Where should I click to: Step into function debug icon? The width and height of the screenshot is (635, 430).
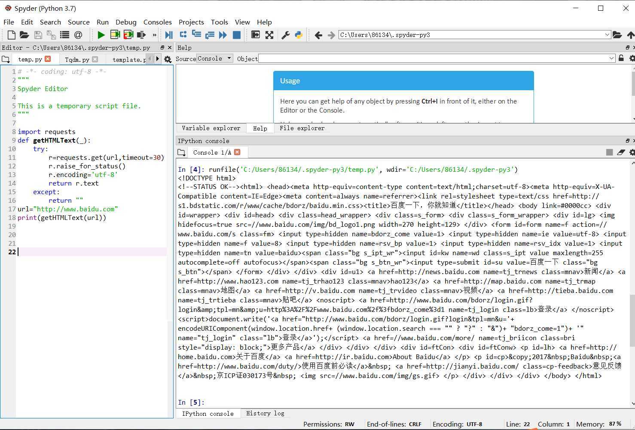[x=196, y=35]
